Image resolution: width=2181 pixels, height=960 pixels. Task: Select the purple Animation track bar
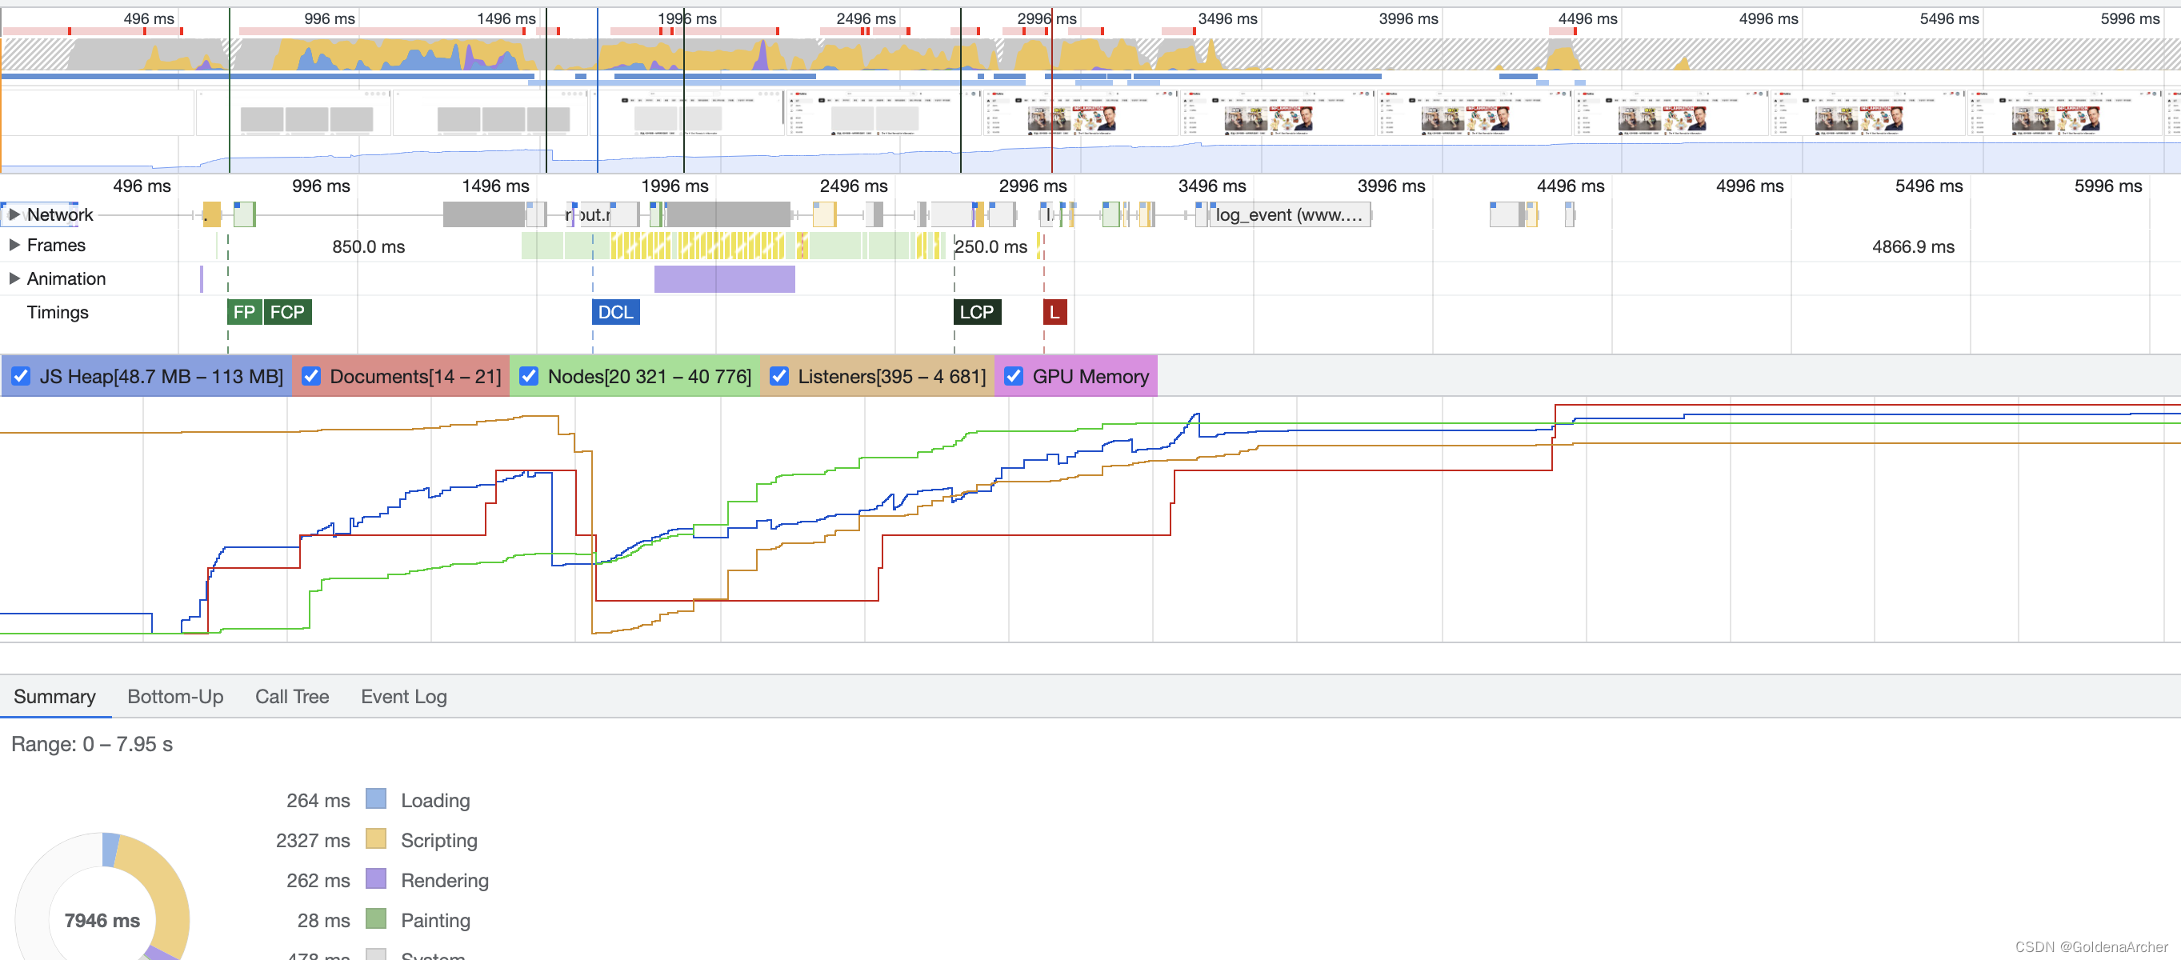725,279
